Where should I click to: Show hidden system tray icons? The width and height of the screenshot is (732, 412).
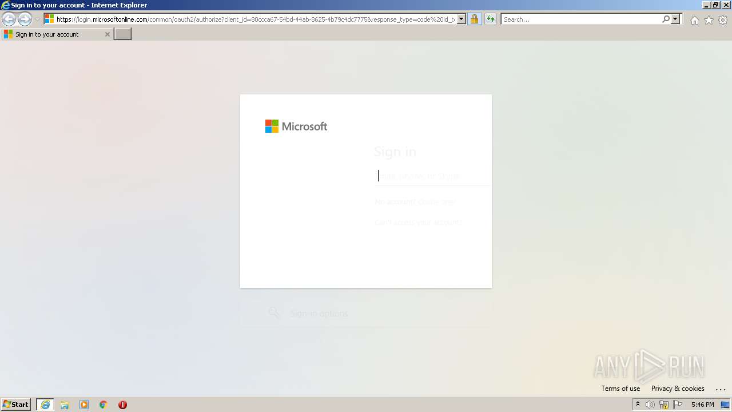pyautogui.click(x=638, y=405)
